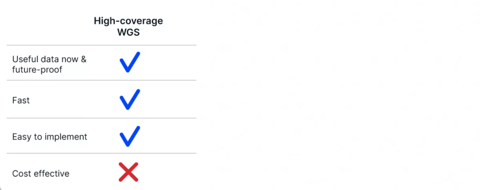The height and width of the screenshot is (190, 480).
Task: Click the blue checkmark beside Fast
Action: coord(129,99)
